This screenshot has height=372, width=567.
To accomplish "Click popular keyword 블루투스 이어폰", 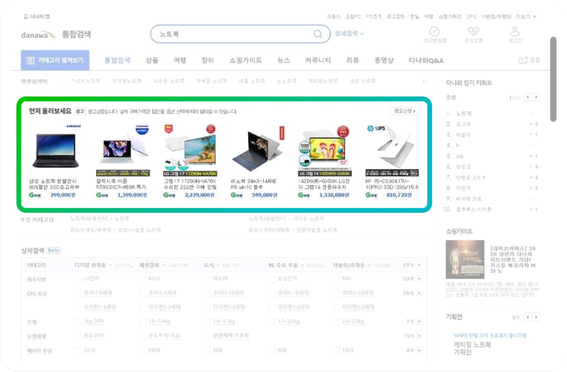I will [x=473, y=209].
